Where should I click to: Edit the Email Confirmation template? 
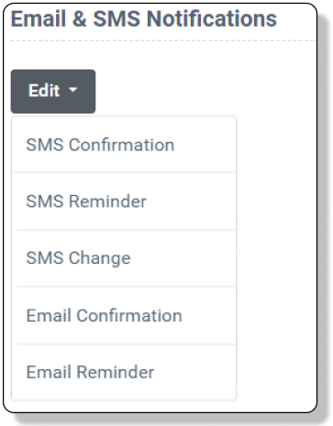pyautogui.click(x=124, y=315)
